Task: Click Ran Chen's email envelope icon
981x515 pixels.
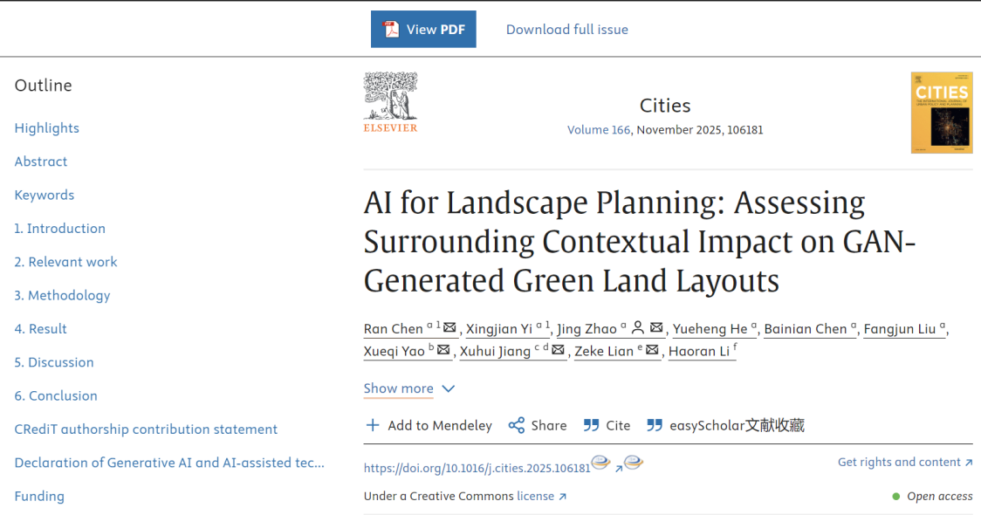Action: (450, 328)
